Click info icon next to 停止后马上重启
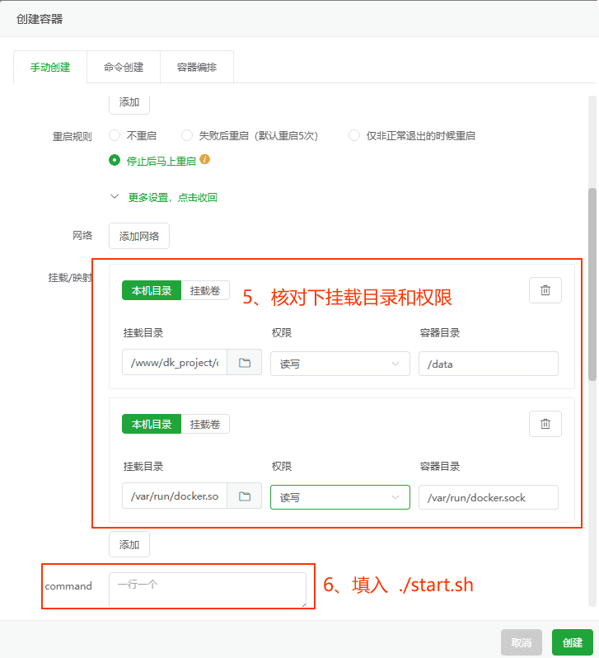The image size is (599, 658). tap(204, 159)
